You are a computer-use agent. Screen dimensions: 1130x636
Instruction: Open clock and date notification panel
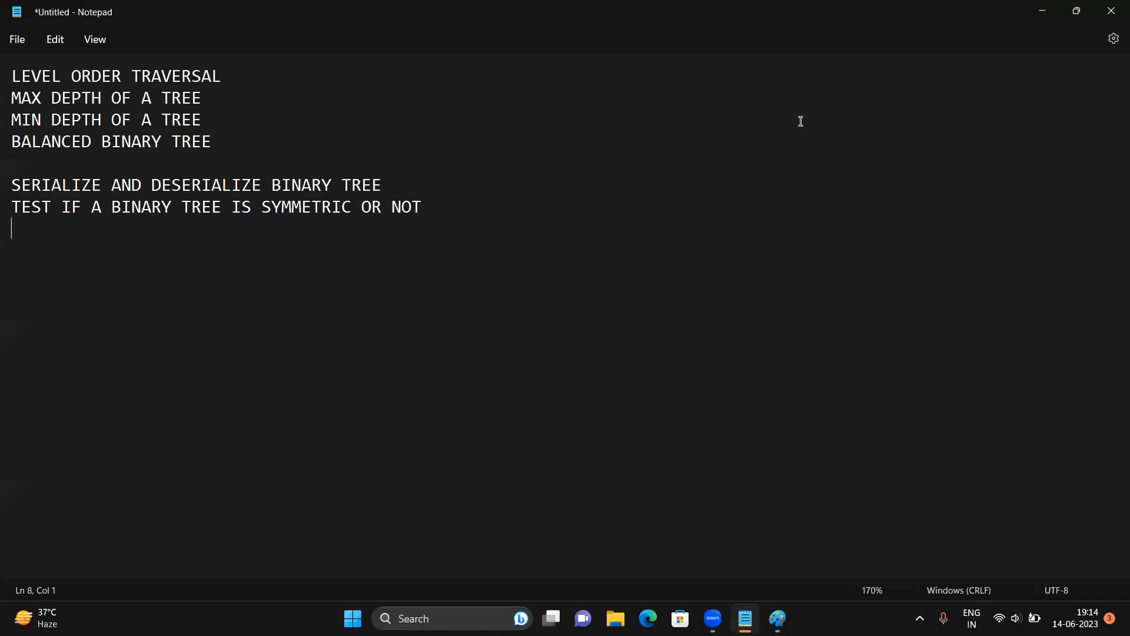(1075, 618)
